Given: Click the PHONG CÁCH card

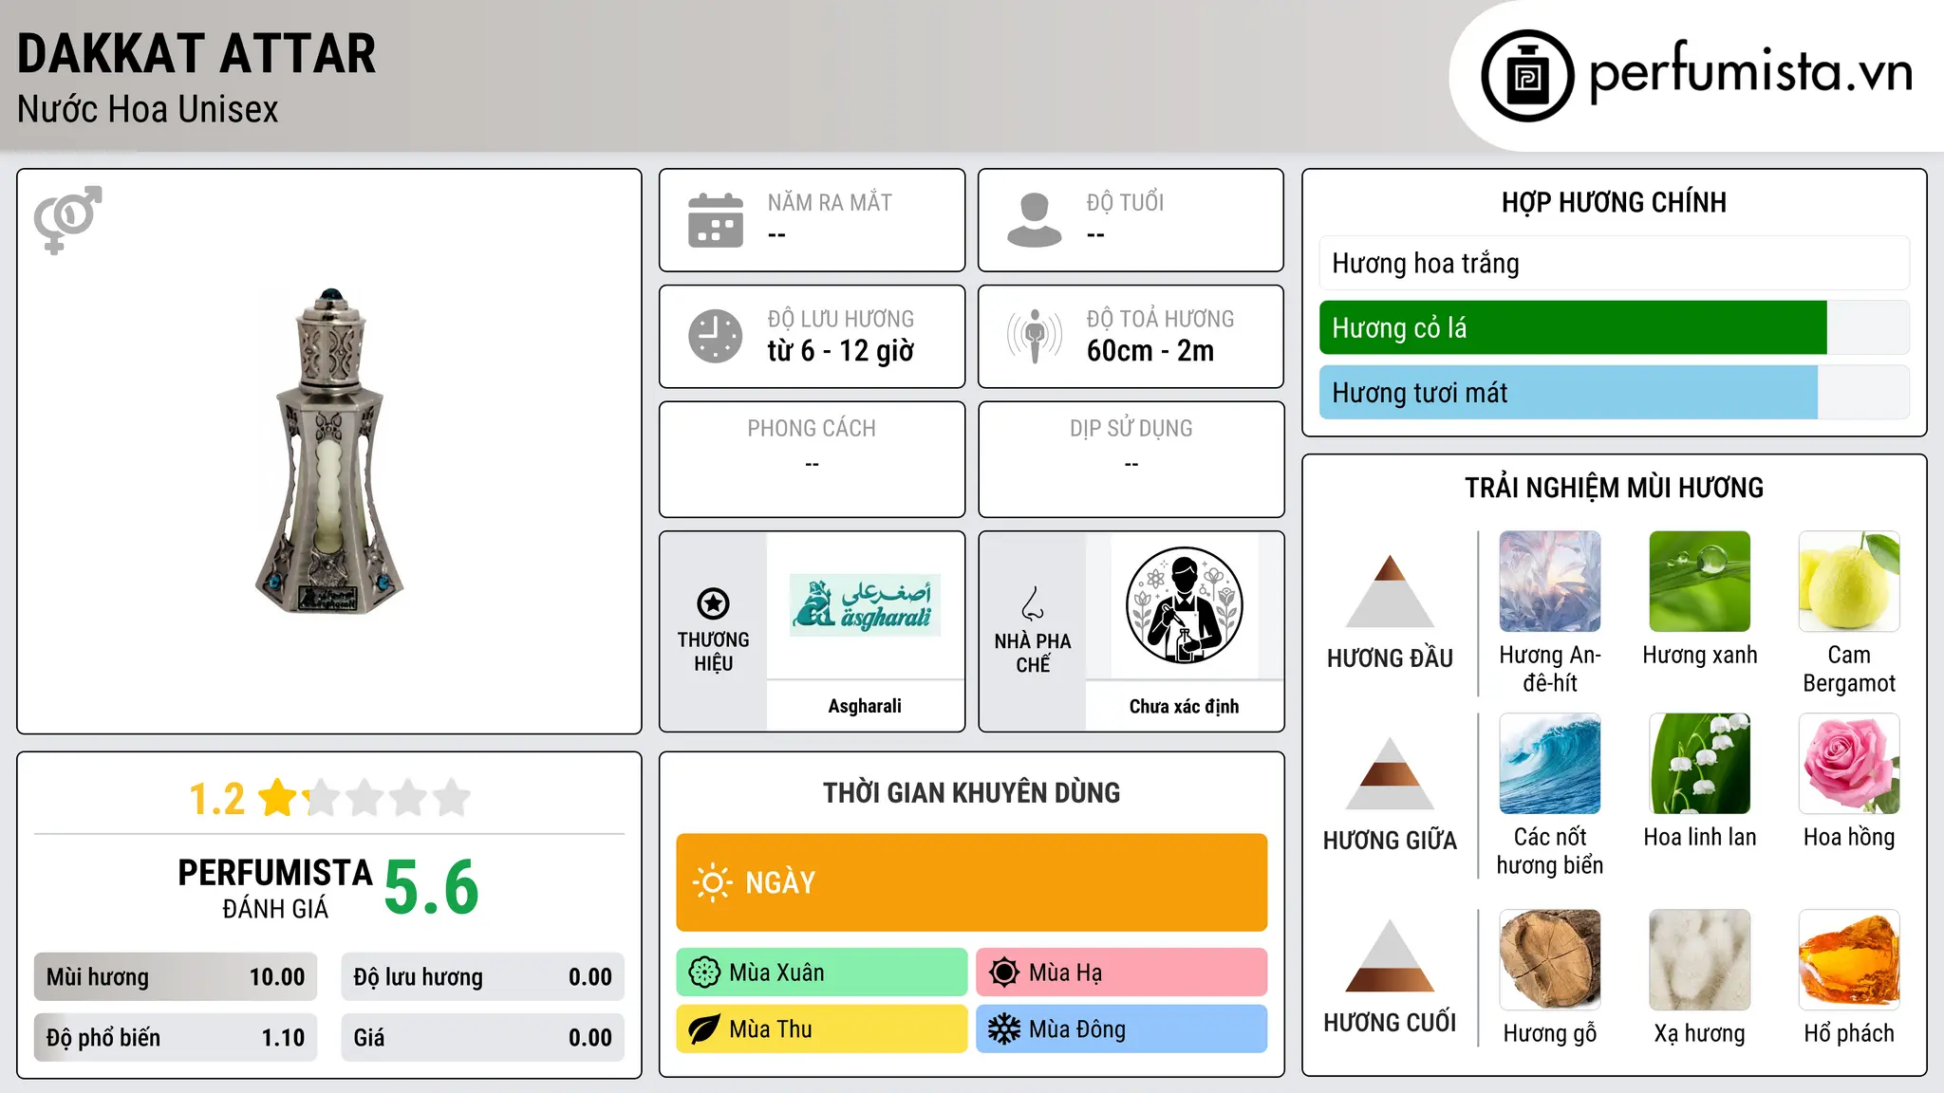Looking at the screenshot, I should point(812,459).
